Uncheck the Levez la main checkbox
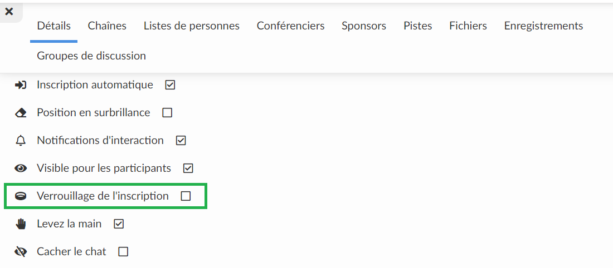Screen dimensions: 613x268 [119, 224]
